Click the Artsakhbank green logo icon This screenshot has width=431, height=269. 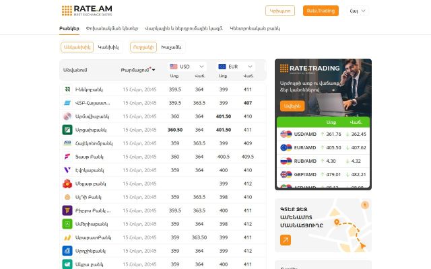[67, 130]
